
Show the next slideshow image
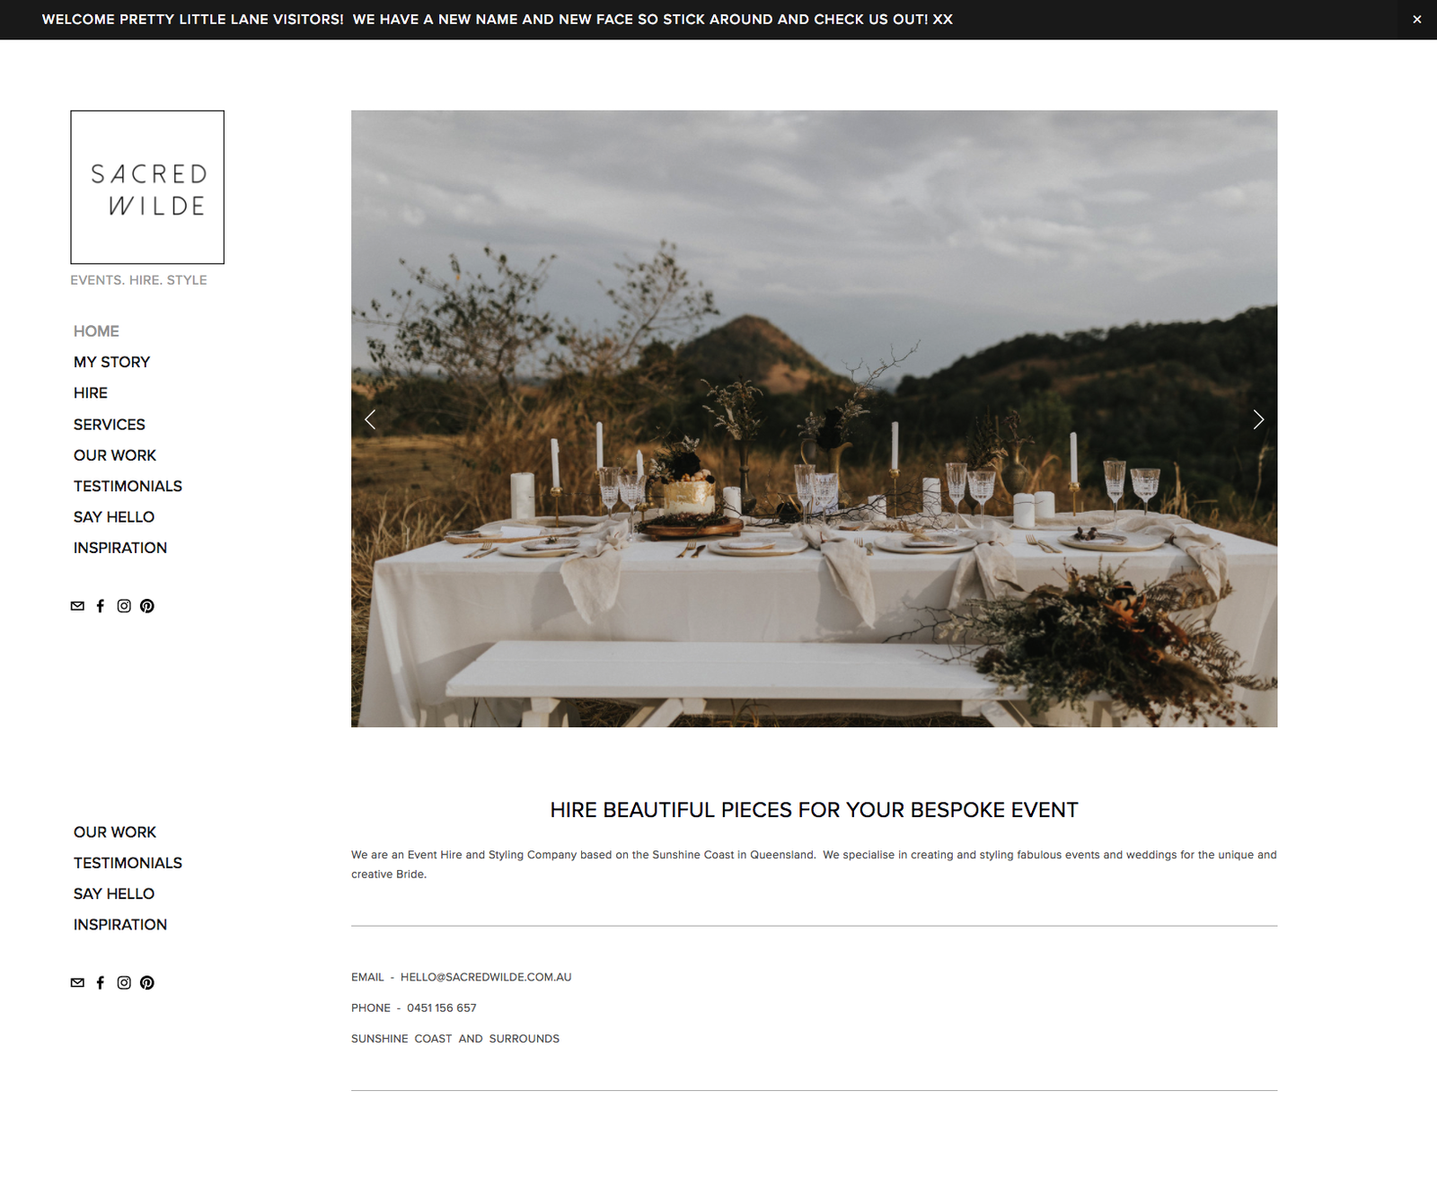tap(1258, 419)
